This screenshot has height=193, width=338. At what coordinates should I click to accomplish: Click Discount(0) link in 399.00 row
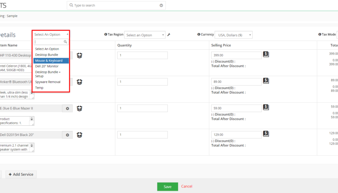pyautogui.click(x=223, y=61)
